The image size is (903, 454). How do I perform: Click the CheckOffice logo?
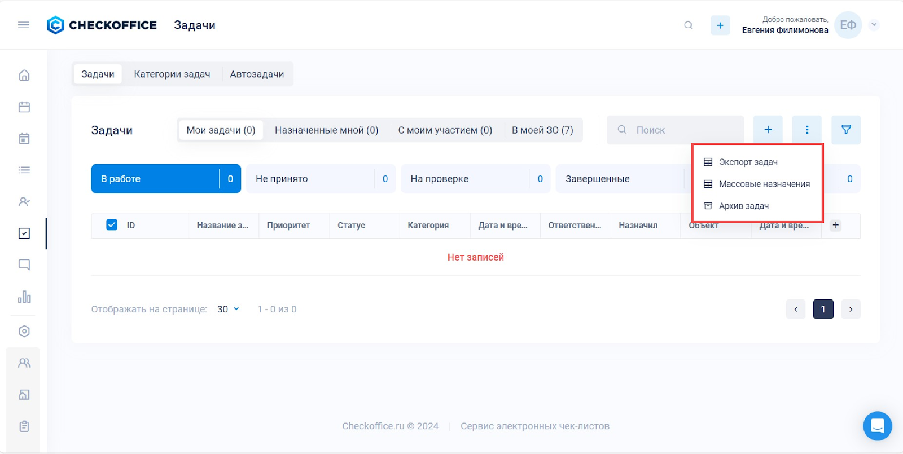(102, 25)
